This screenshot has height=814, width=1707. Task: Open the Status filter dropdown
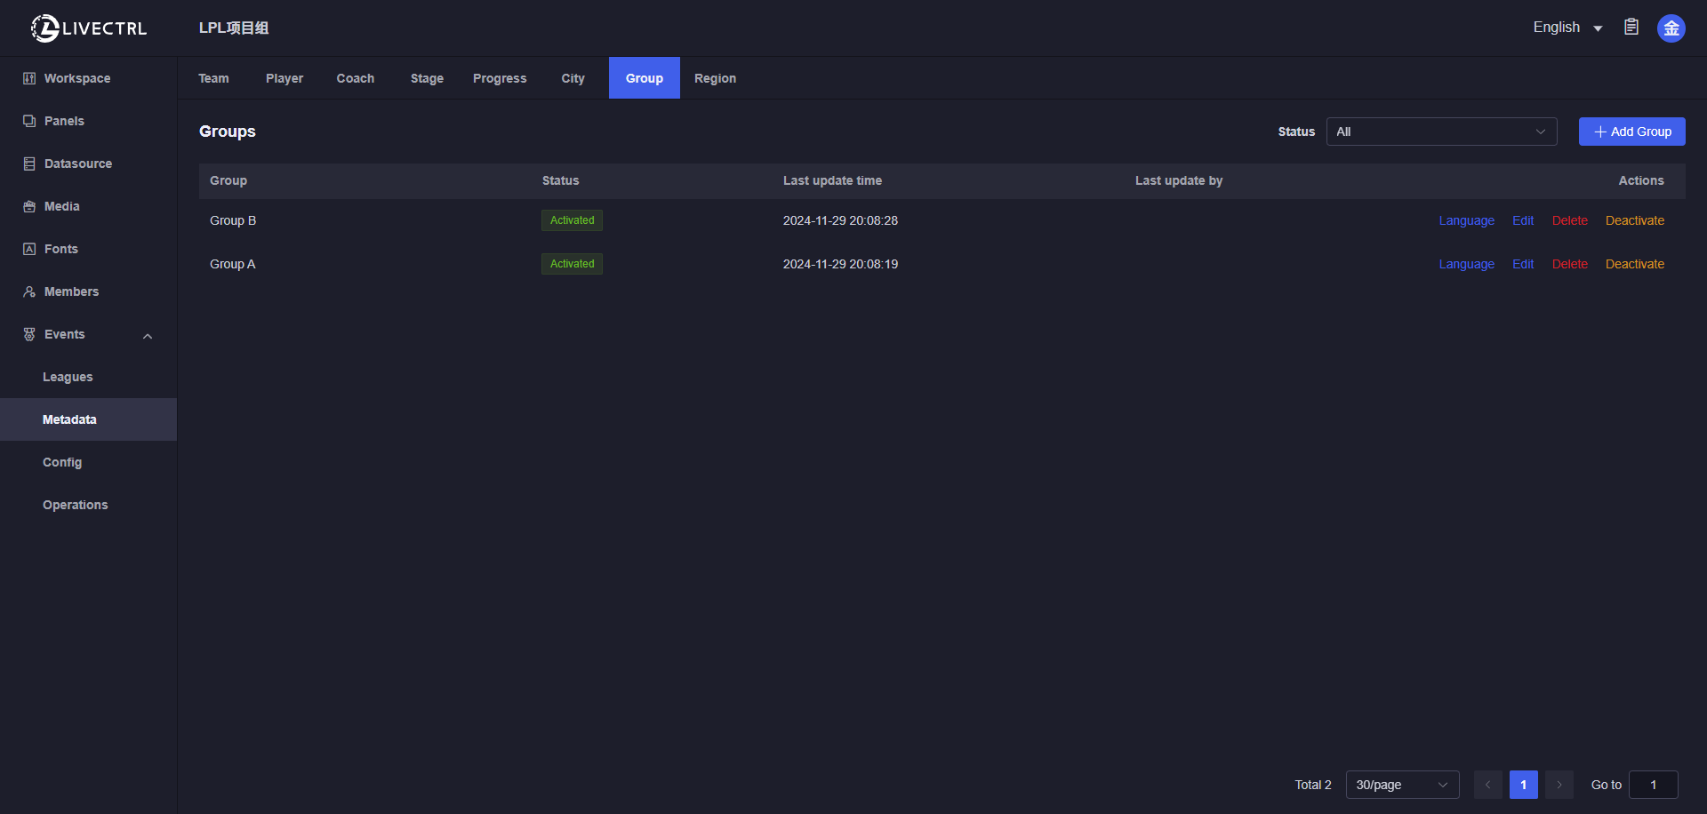click(1440, 132)
